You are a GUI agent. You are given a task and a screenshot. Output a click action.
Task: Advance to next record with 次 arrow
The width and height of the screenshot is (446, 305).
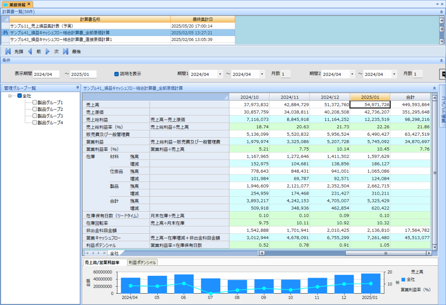pos(48,51)
